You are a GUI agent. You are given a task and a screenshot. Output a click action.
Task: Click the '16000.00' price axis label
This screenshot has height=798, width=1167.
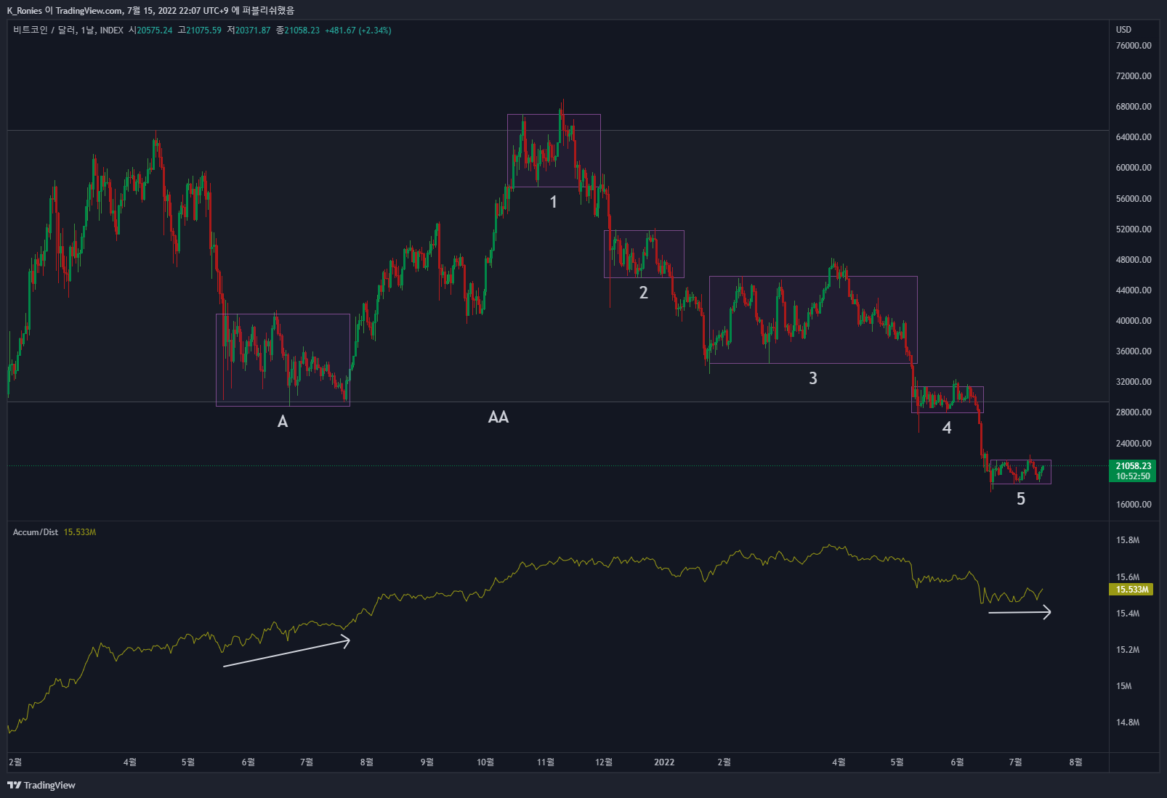[x=1134, y=505]
